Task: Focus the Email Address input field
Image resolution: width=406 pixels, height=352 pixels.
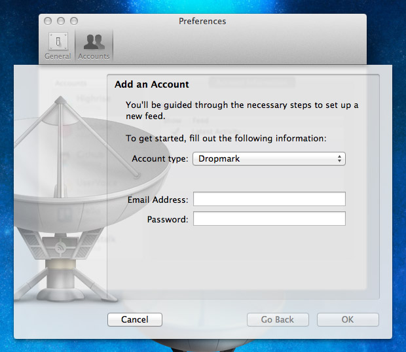Action: pyautogui.click(x=268, y=200)
